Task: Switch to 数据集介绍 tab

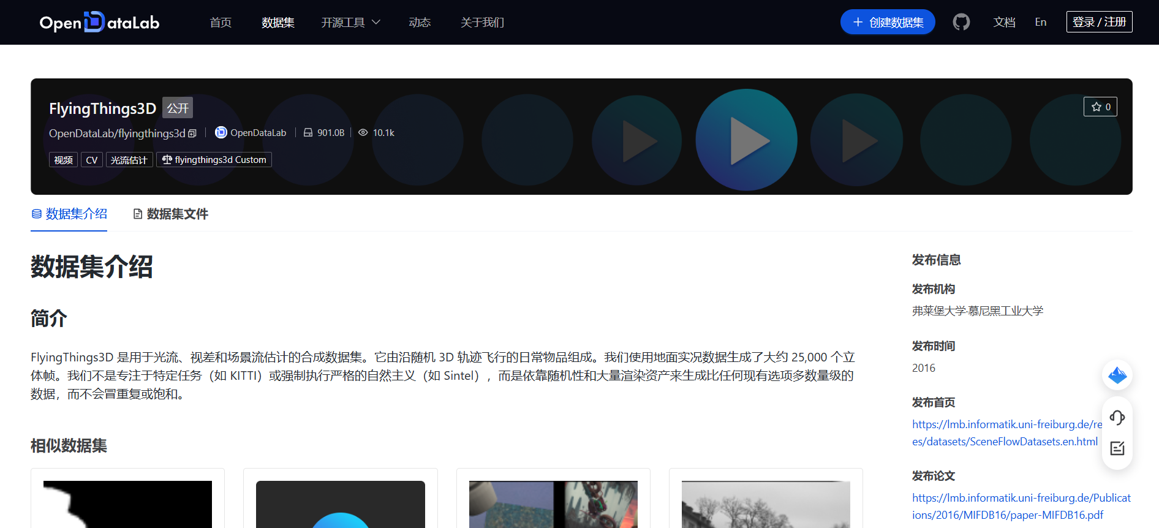Action: coord(69,214)
